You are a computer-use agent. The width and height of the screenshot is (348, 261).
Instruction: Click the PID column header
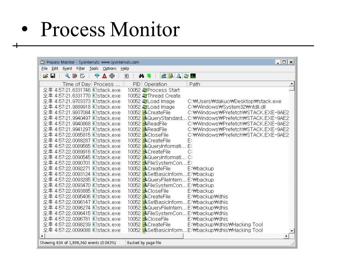pos(133,84)
